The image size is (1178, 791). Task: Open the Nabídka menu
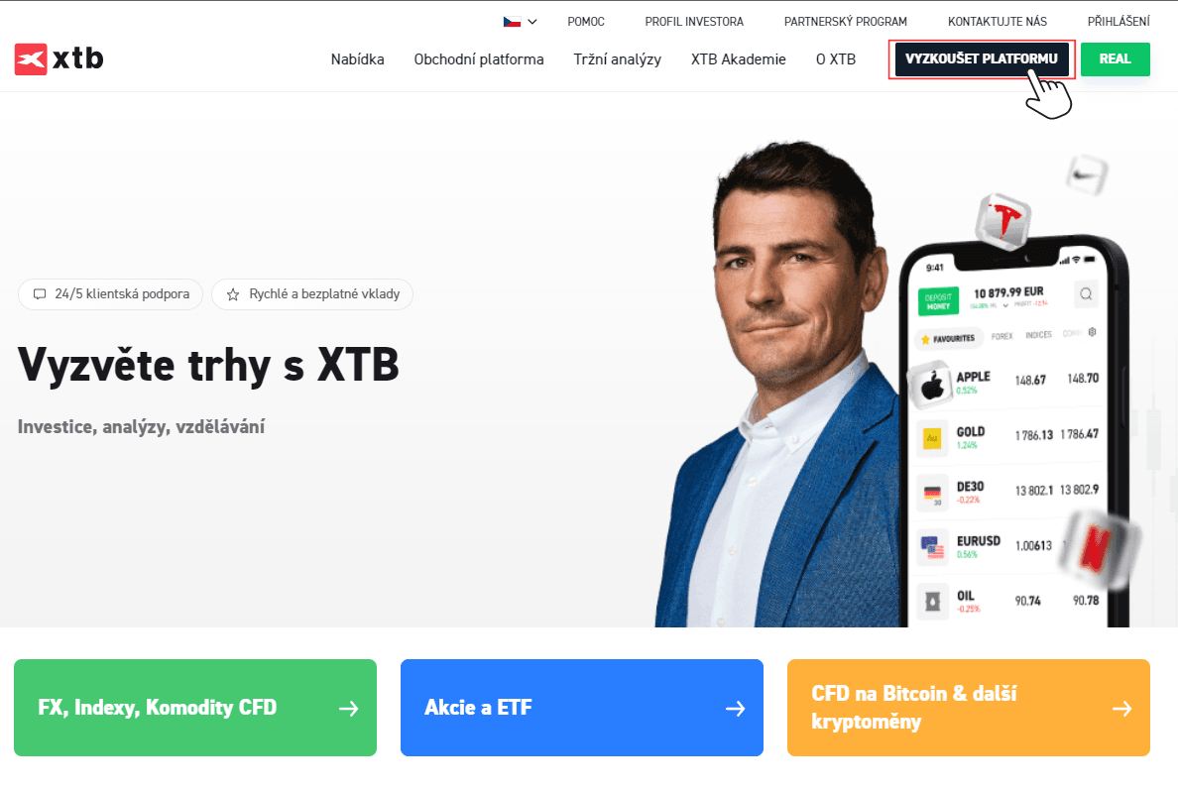(358, 59)
